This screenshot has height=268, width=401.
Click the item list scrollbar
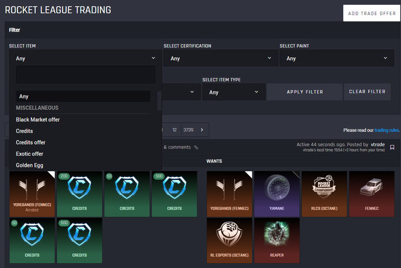[x=159, y=101]
